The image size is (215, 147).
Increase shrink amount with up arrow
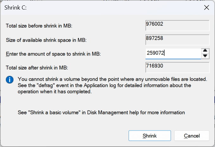click(205, 50)
